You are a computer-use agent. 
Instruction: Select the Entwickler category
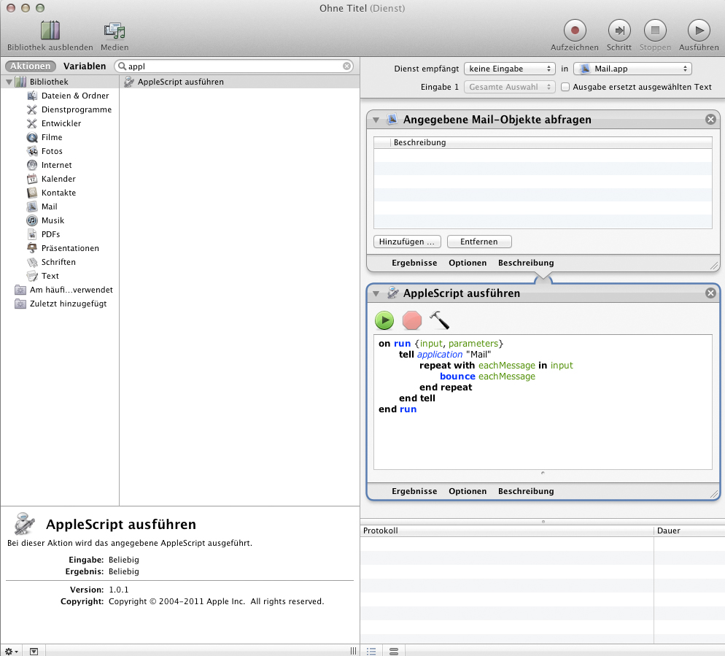click(61, 123)
